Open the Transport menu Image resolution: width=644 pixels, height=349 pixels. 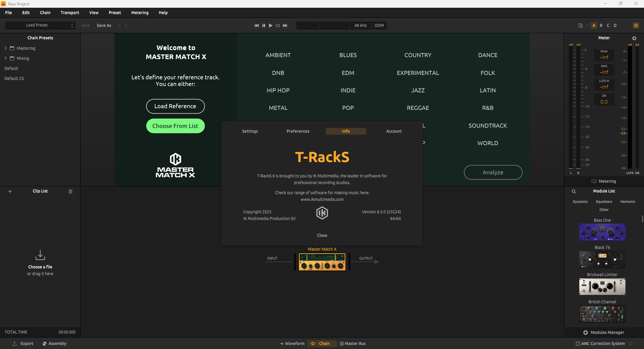click(70, 13)
